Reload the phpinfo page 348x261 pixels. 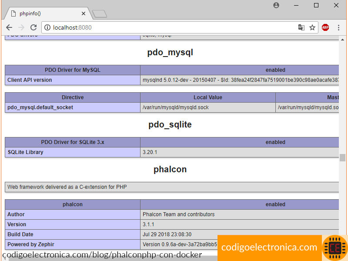tap(33, 27)
